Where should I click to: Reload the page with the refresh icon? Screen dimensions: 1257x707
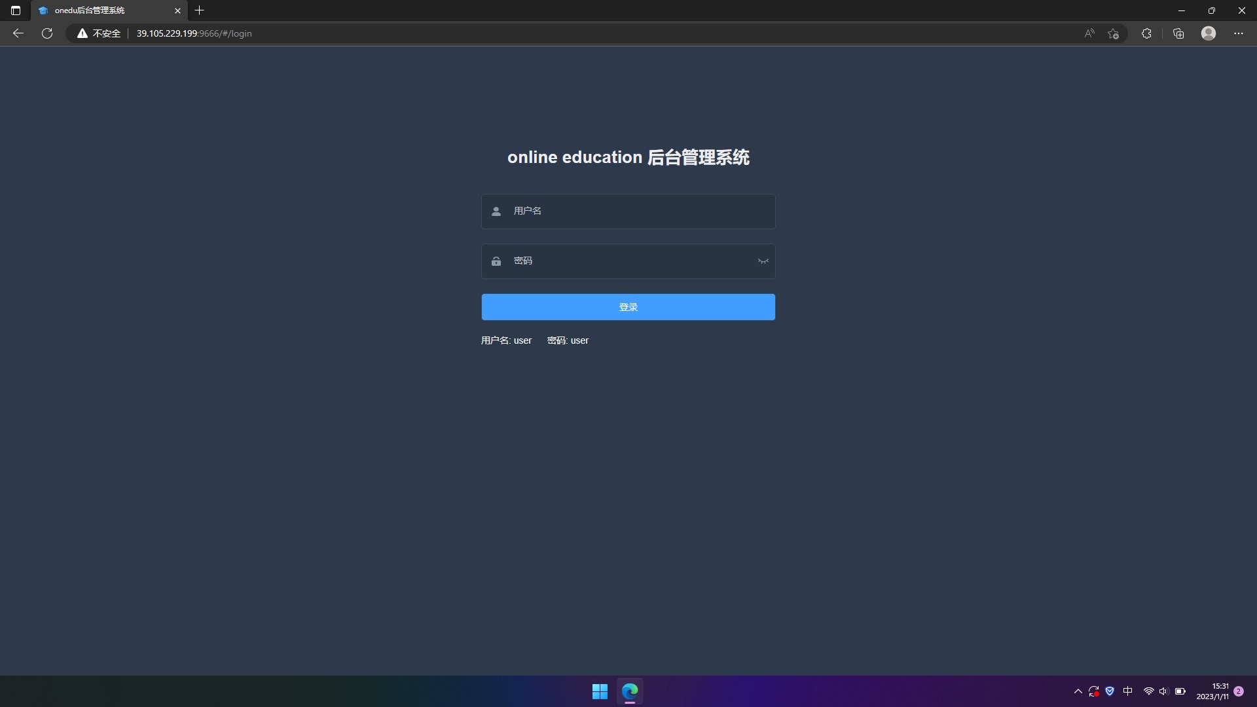point(47,33)
